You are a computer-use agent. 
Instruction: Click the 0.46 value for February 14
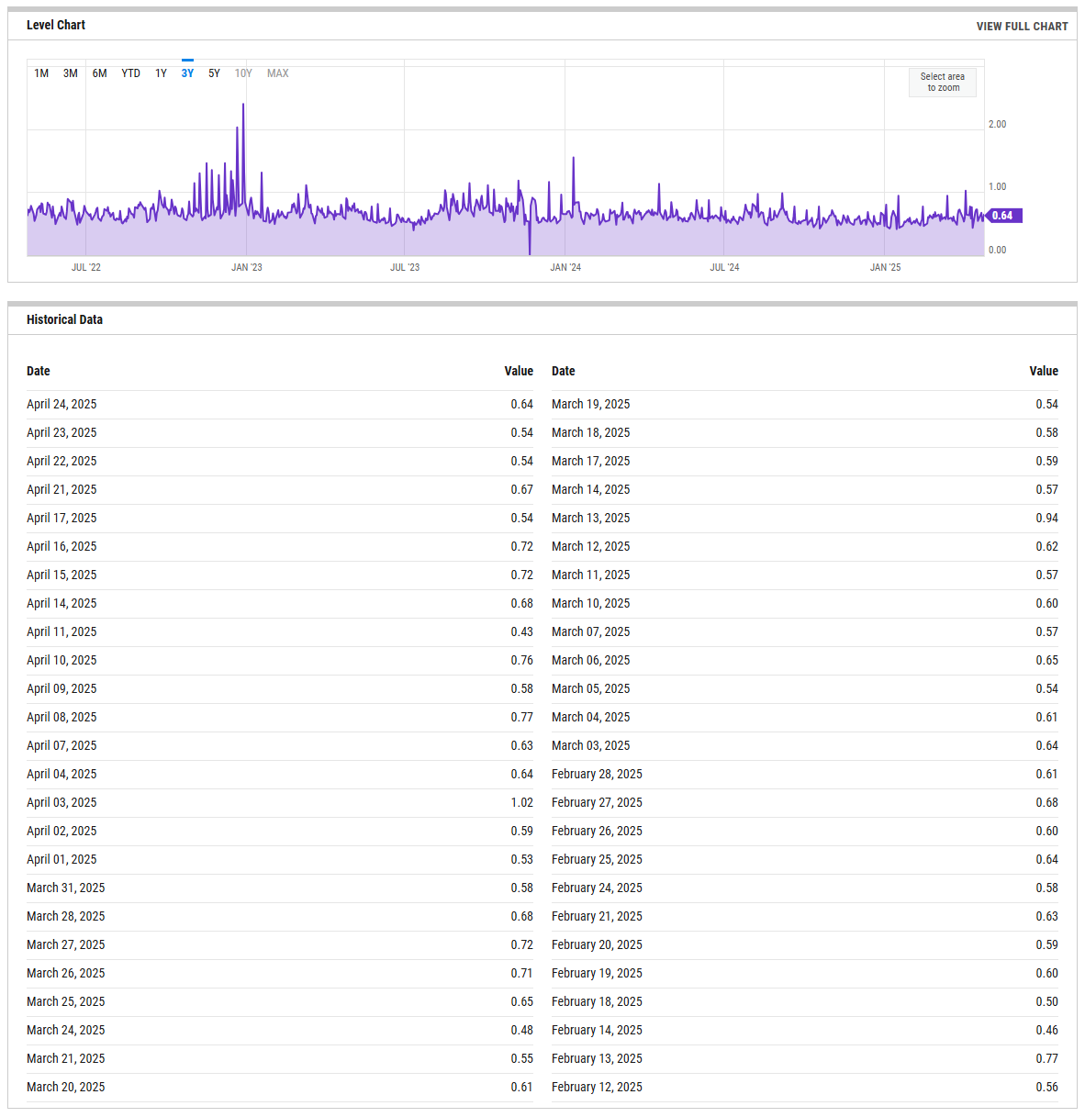pos(1047,1030)
